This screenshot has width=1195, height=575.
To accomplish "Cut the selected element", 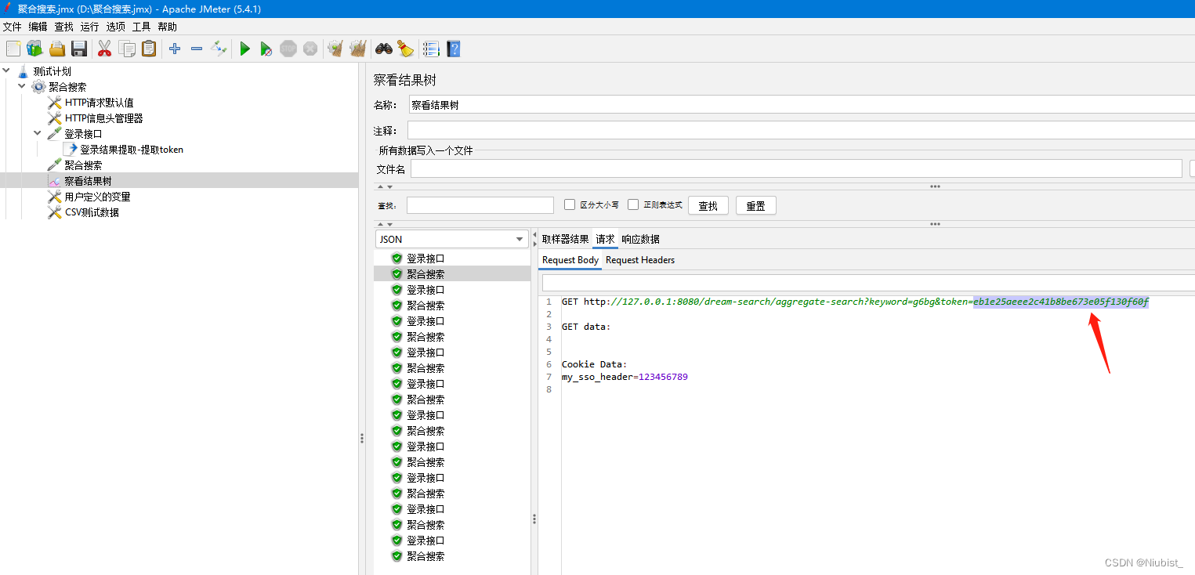I will click(x=104, y=49).
